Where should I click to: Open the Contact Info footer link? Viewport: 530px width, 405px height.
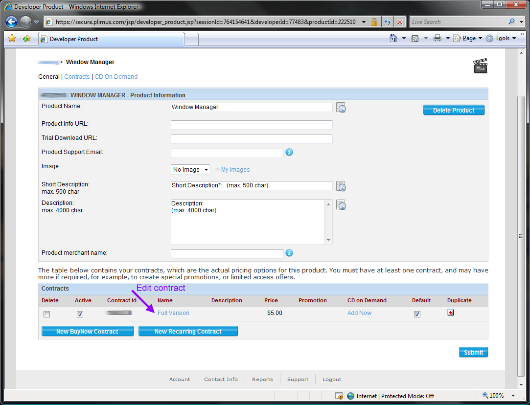coord(221,380)
